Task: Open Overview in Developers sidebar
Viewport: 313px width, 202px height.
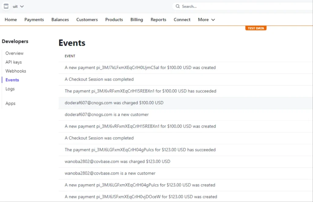Action: 14,53
